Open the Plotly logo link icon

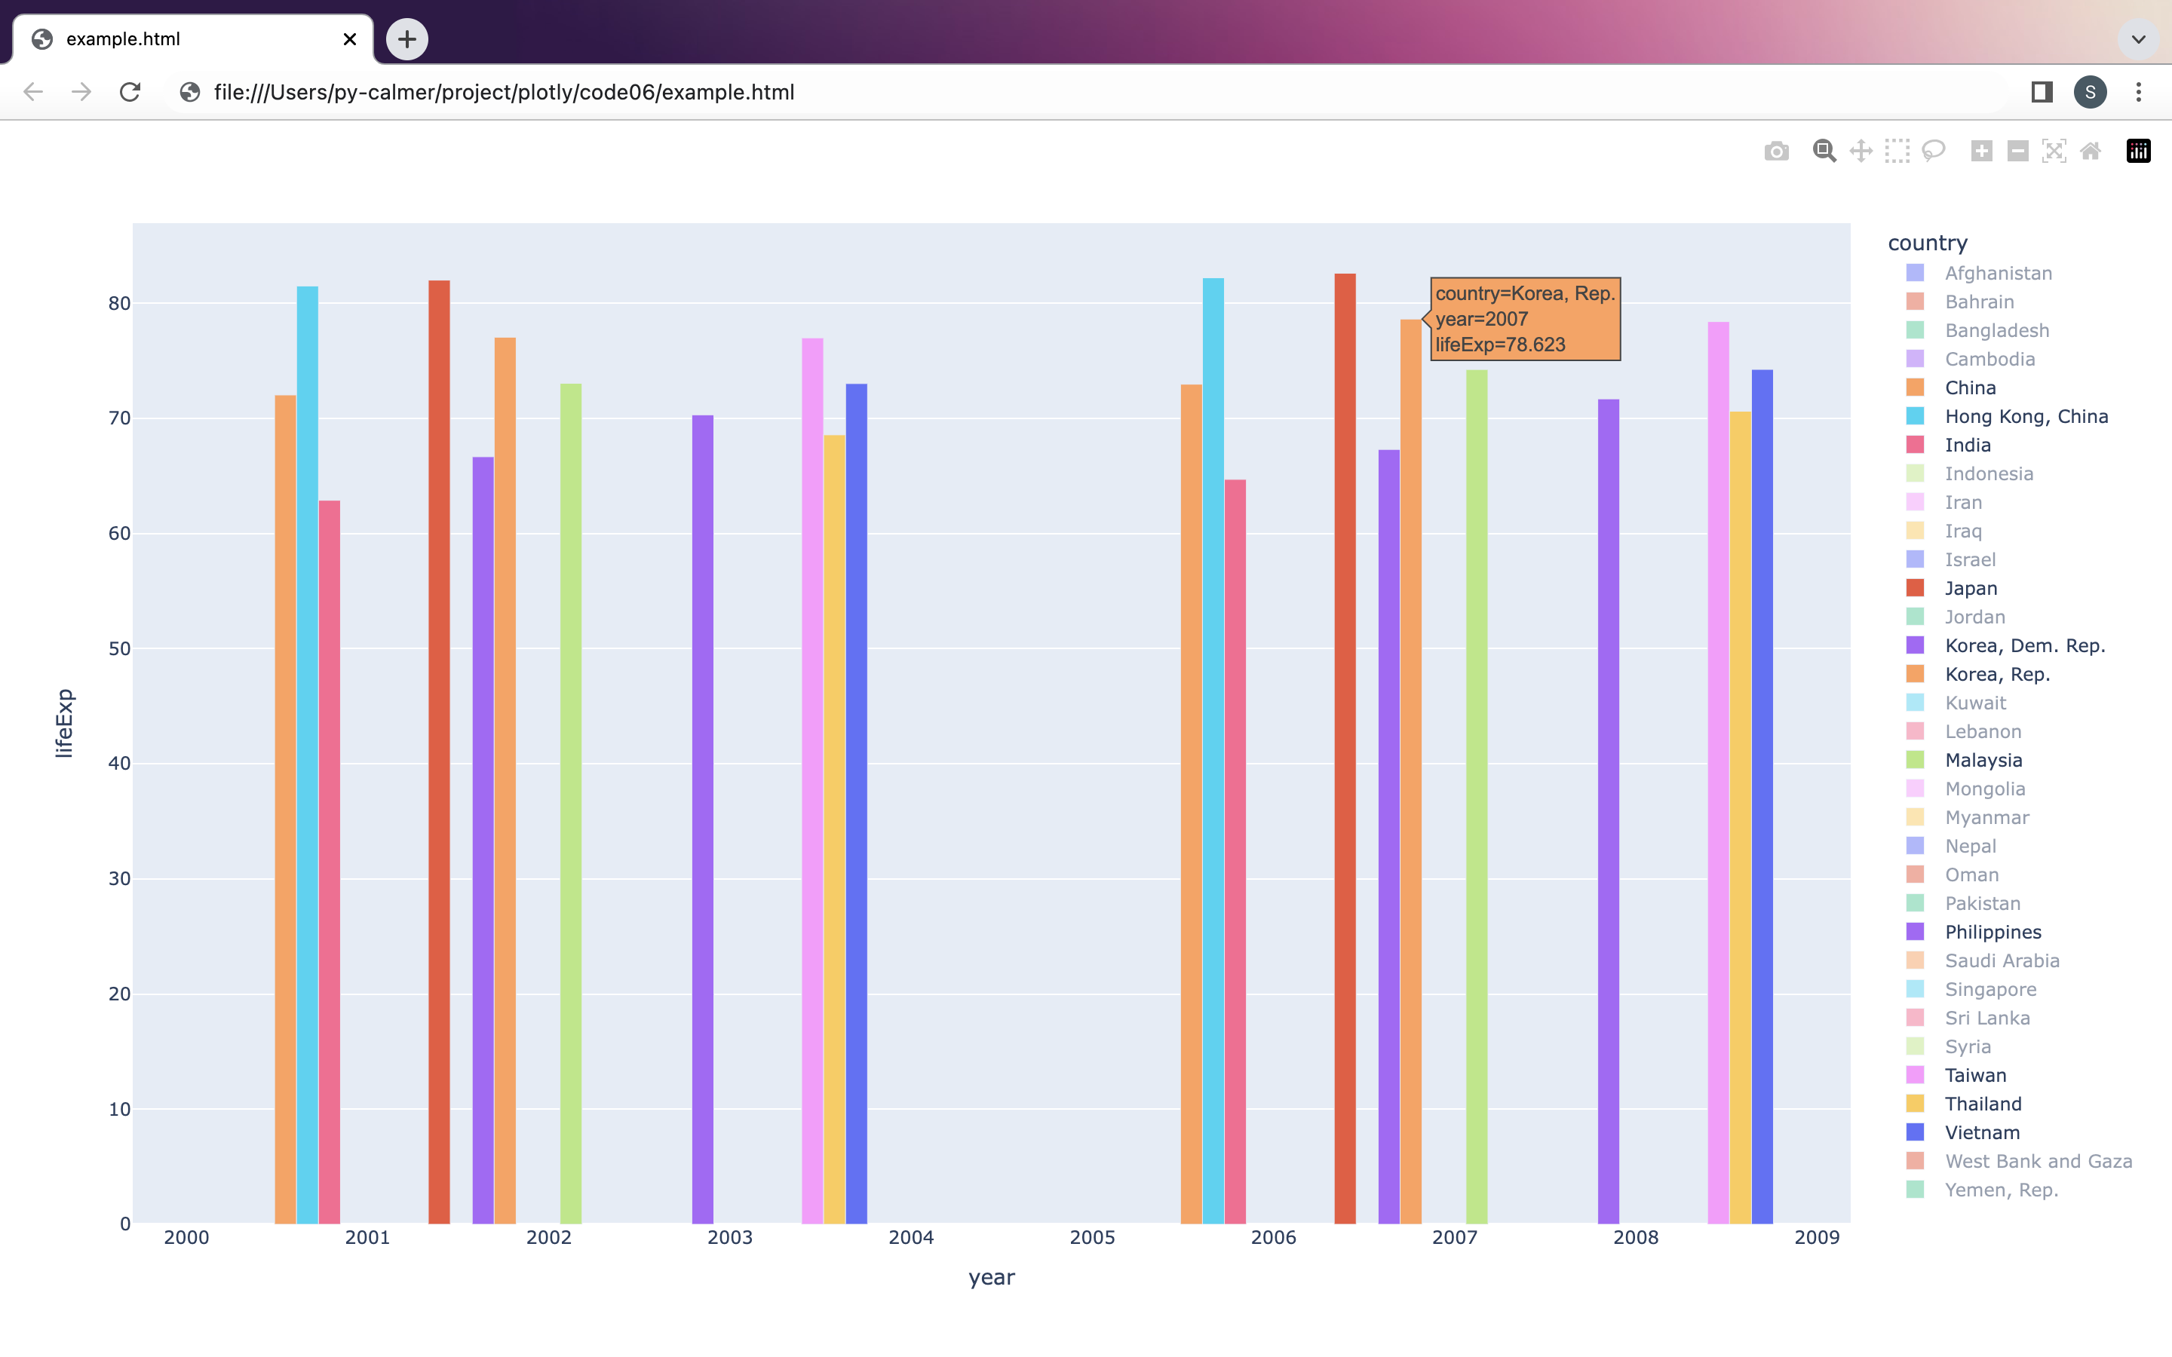click(x=2138, y=151)
